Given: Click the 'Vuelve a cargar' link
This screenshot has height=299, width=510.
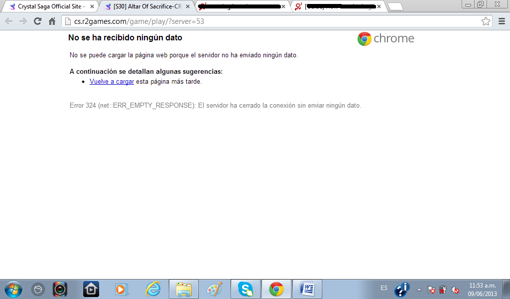Looking at the screenshot, I should tap(112, 82).
